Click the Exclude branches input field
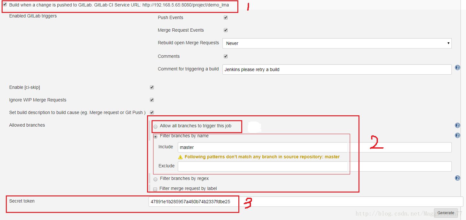This screenshot has height=220, width=466. pos(314,166)
